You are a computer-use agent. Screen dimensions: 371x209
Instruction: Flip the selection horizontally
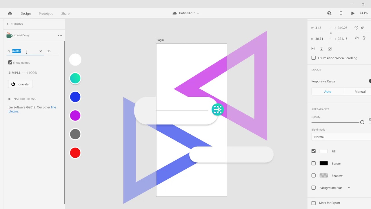click(357, 38)
